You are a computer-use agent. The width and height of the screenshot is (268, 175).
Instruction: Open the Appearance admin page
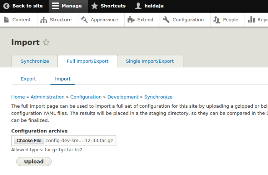100,20
